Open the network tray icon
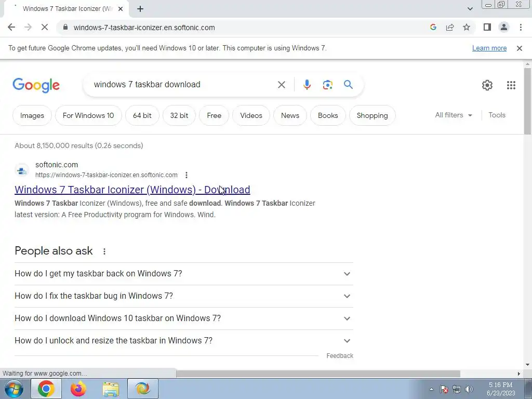532x399 pixels. point(457,389)
